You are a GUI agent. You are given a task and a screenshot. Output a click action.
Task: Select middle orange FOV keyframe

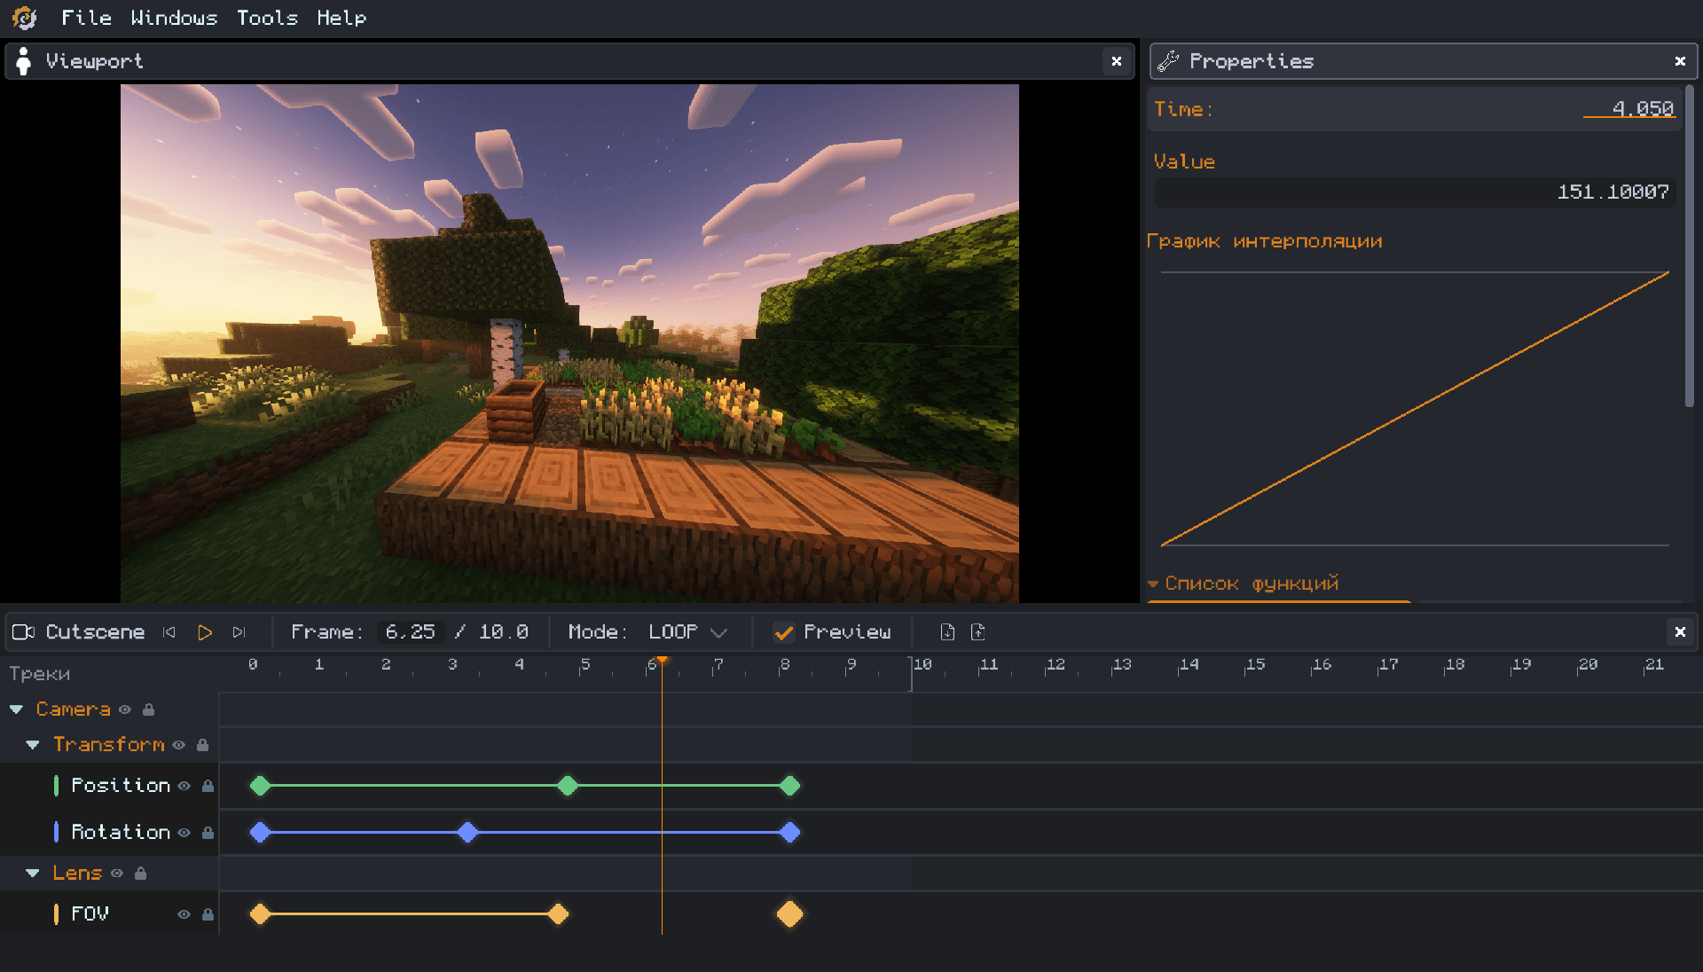pyautogui.click(x=558, y=914)
